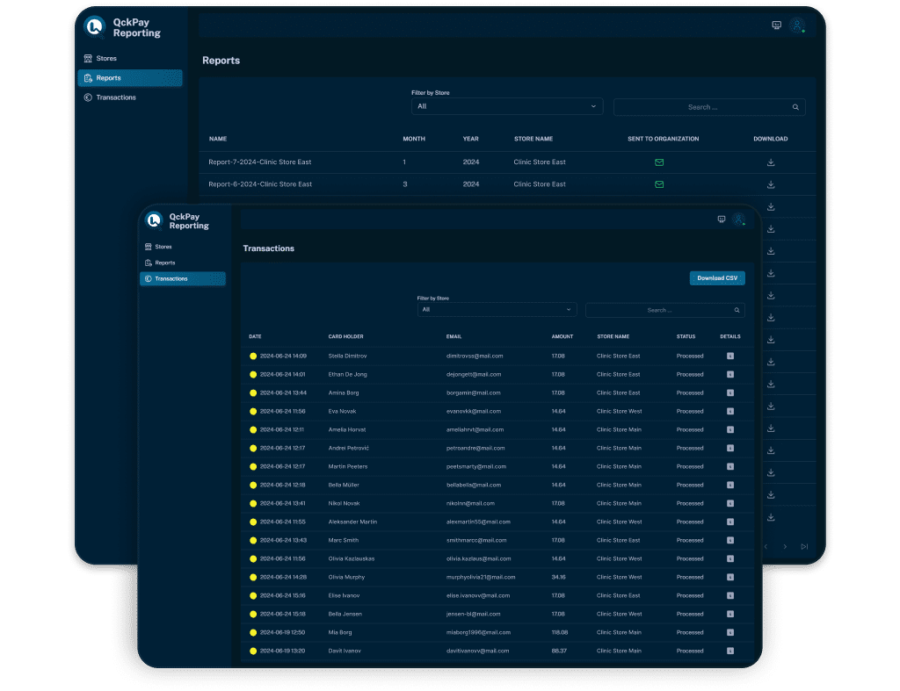
Task: Select Transactions in the Reports window sidebar
Action: click(115, 97)
